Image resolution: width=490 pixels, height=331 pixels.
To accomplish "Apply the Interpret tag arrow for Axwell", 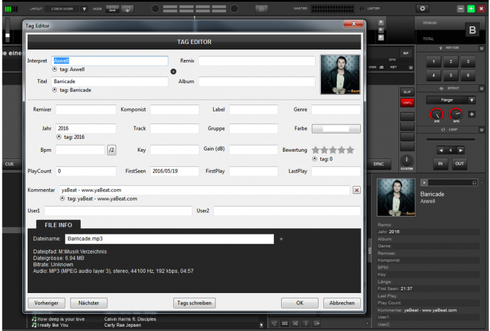I will pyautogui.click(x=56, y=70).
